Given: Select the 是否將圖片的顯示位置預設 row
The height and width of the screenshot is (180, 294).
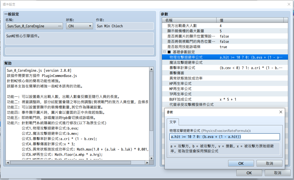Looking at the screenshot, I should point(225,36).
